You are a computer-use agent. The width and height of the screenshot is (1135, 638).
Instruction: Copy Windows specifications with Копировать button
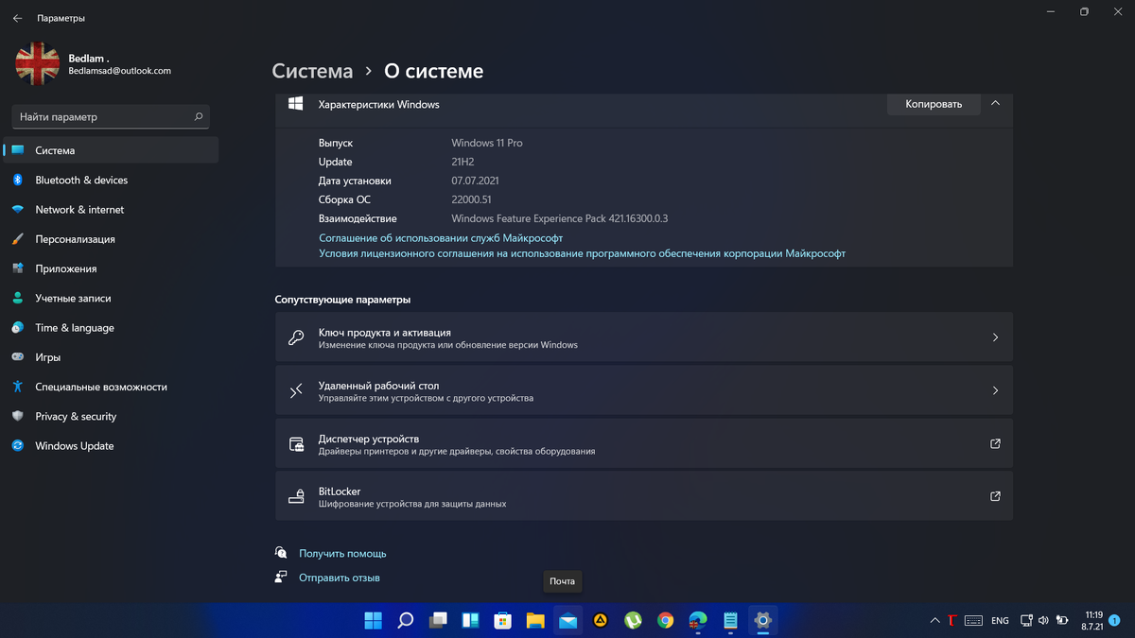point(934,104)
